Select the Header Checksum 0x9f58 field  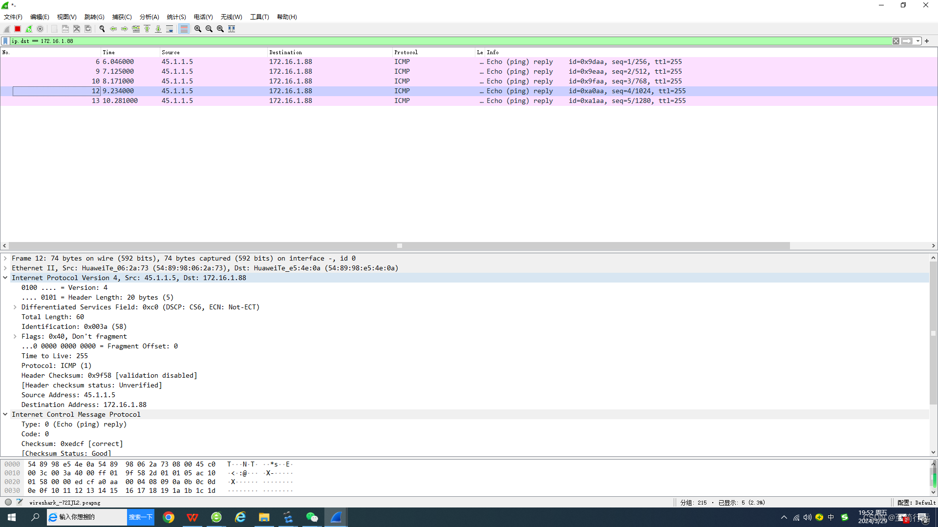coord(109,375)
